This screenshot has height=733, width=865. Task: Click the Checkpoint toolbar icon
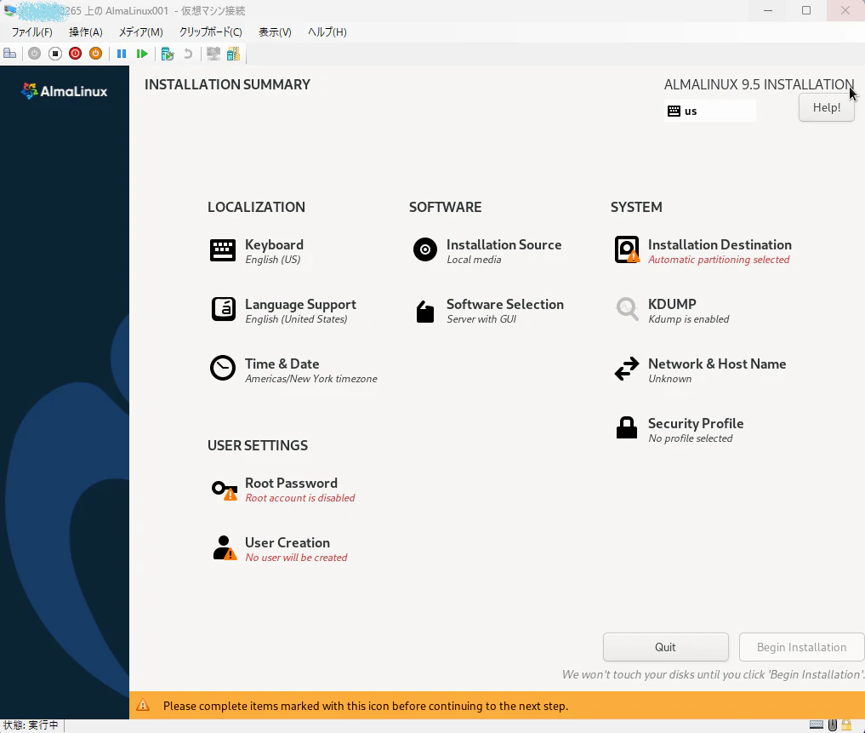[168, 54]
